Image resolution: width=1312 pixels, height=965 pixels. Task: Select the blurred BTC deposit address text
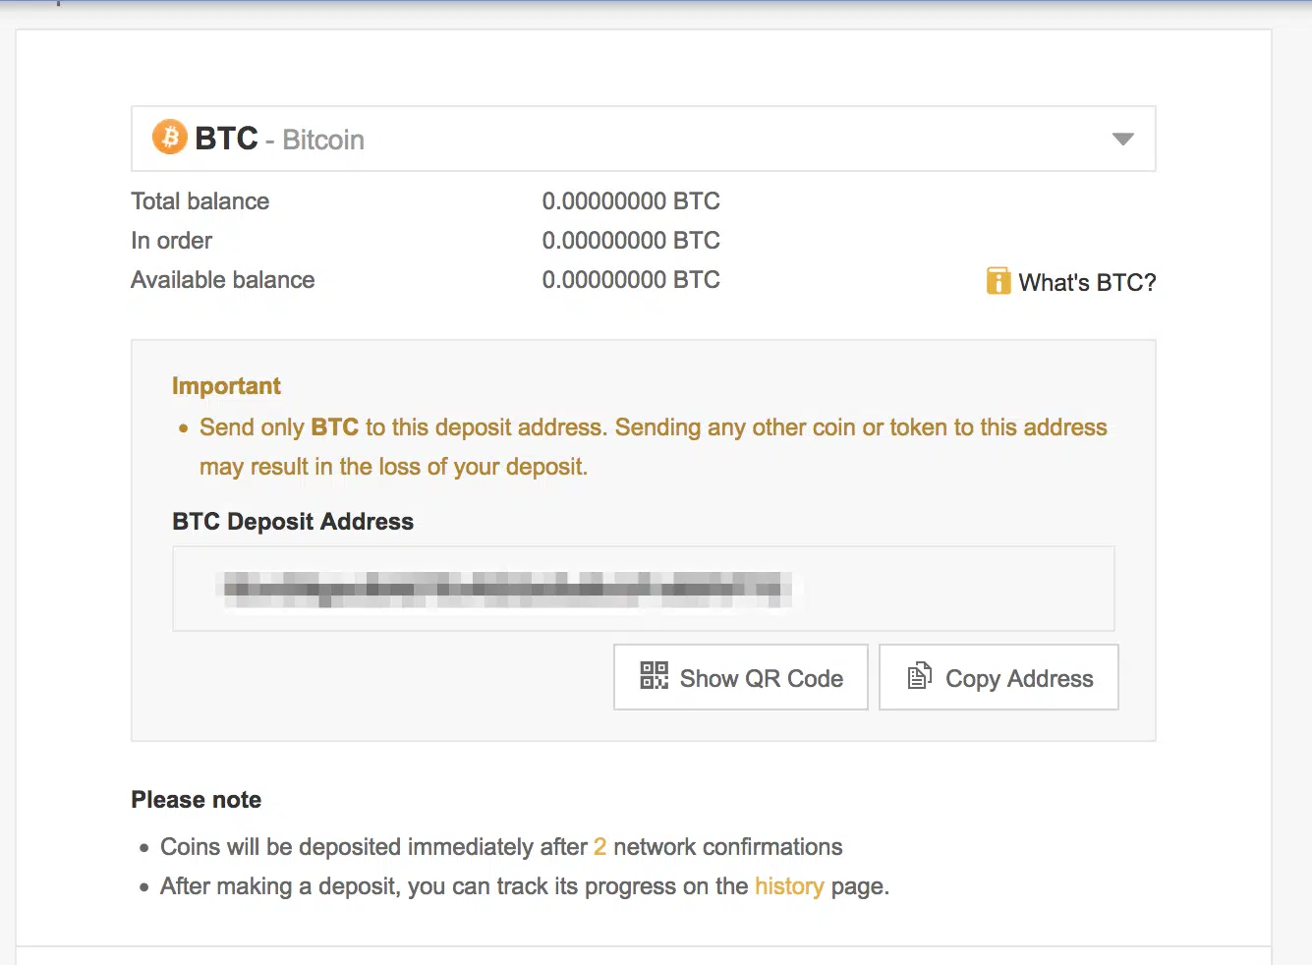(508, 587)
